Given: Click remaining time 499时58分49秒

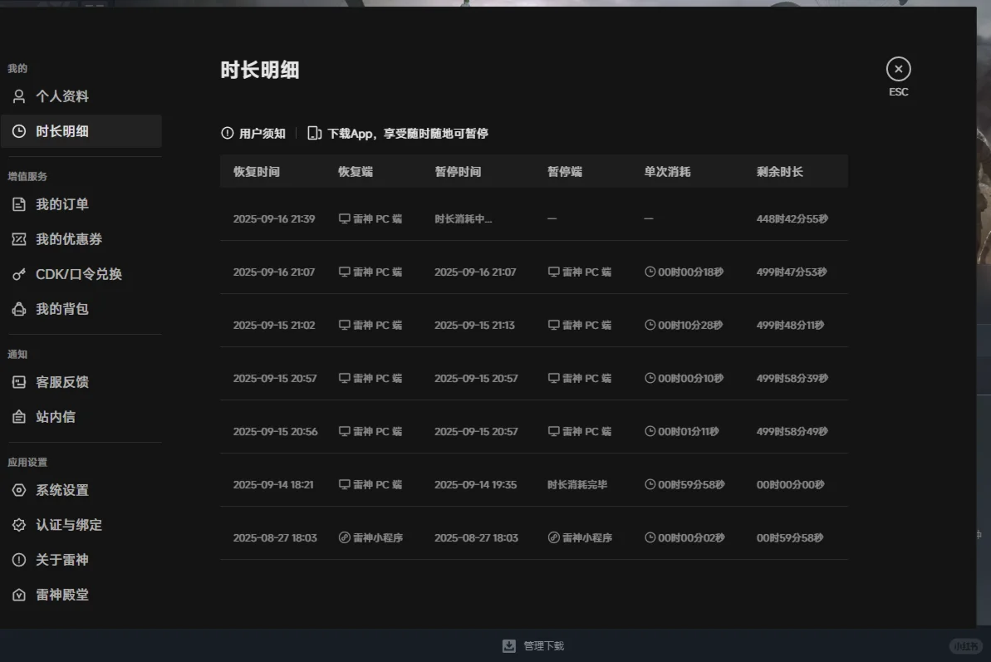Looking at the screenshot, I should coord(792,431).
